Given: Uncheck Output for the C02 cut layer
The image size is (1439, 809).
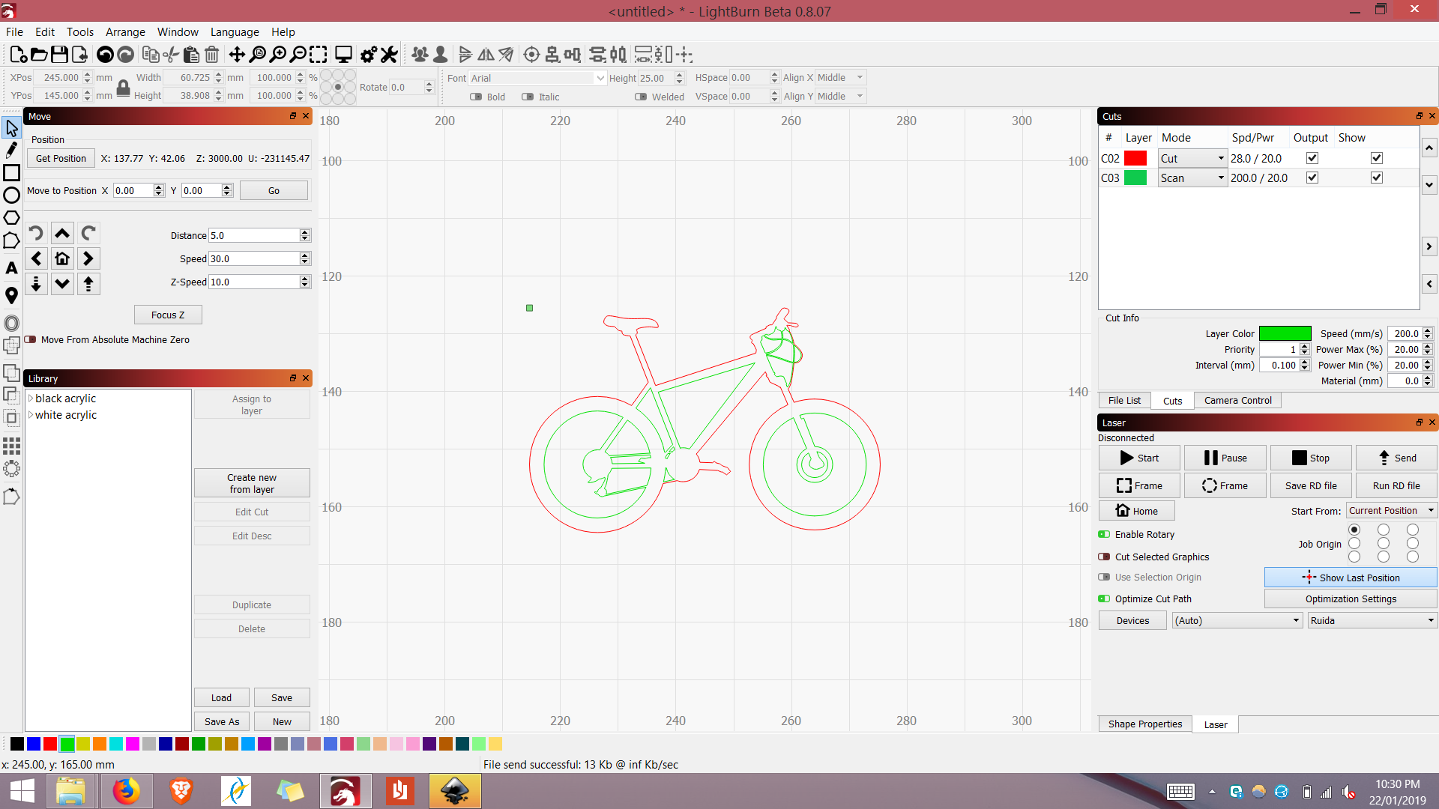Looking at the screenshot, I should 1312,158.
